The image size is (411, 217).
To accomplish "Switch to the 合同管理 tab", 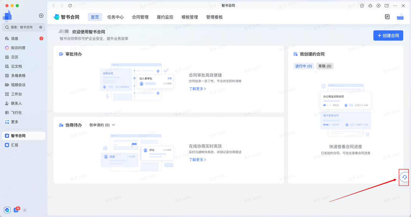I will click(140, 17).
